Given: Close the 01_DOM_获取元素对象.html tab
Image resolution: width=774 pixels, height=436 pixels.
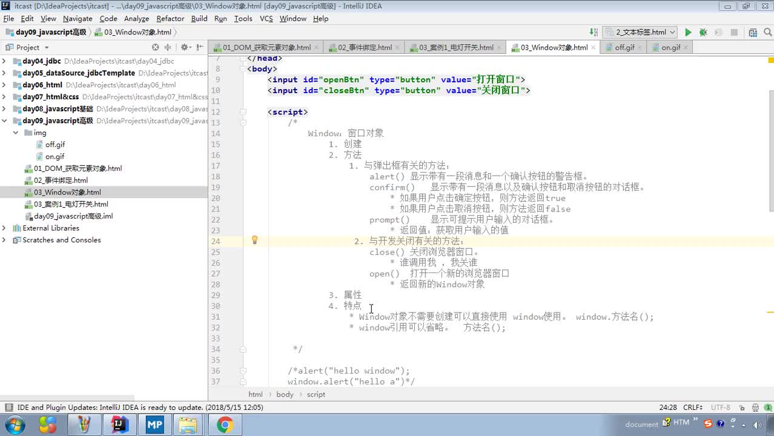Looking at the screenshot, I should pyautogui.click(x=317, y=47).
